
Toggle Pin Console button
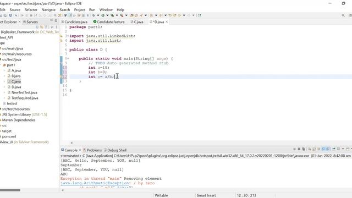(x=334, y=149)
